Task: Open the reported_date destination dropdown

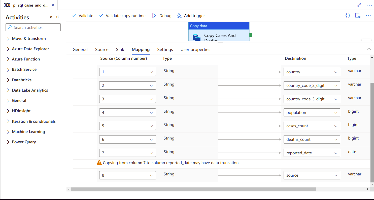Action: pos(312,153)
